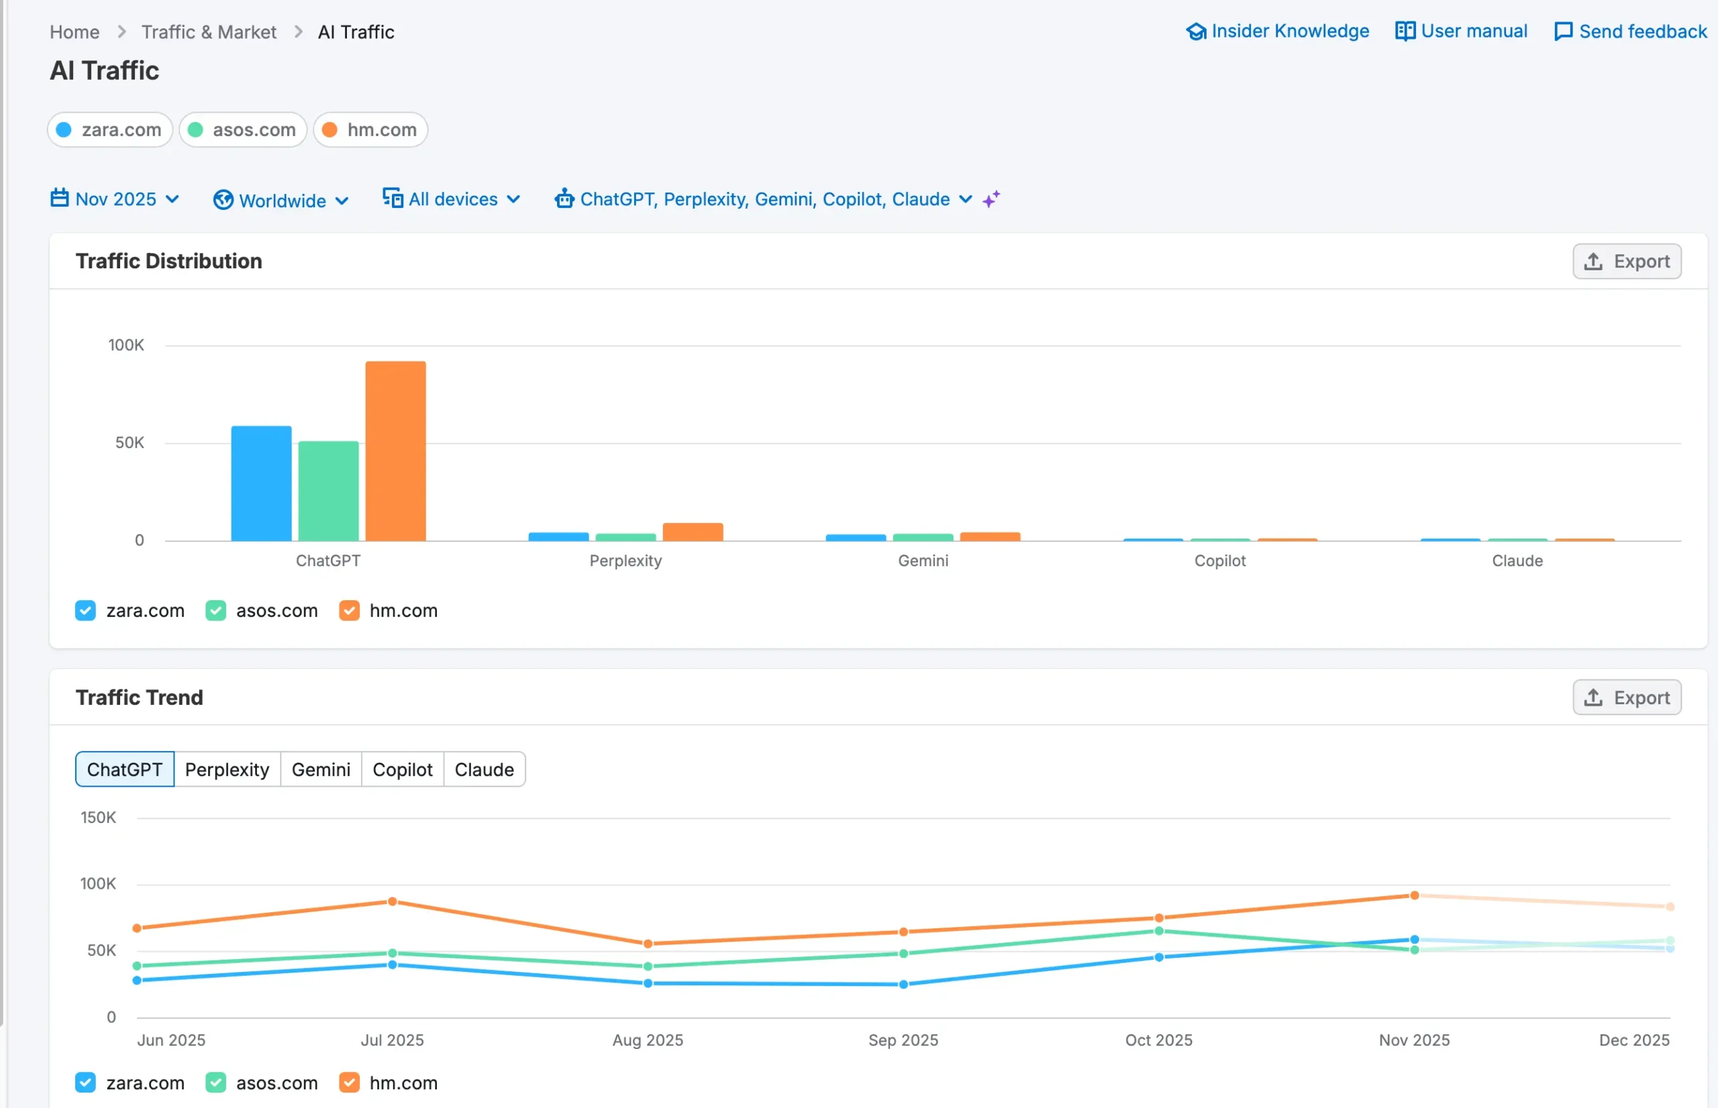Click the hm.com data point at Jul 2025

tap(392, 901)
